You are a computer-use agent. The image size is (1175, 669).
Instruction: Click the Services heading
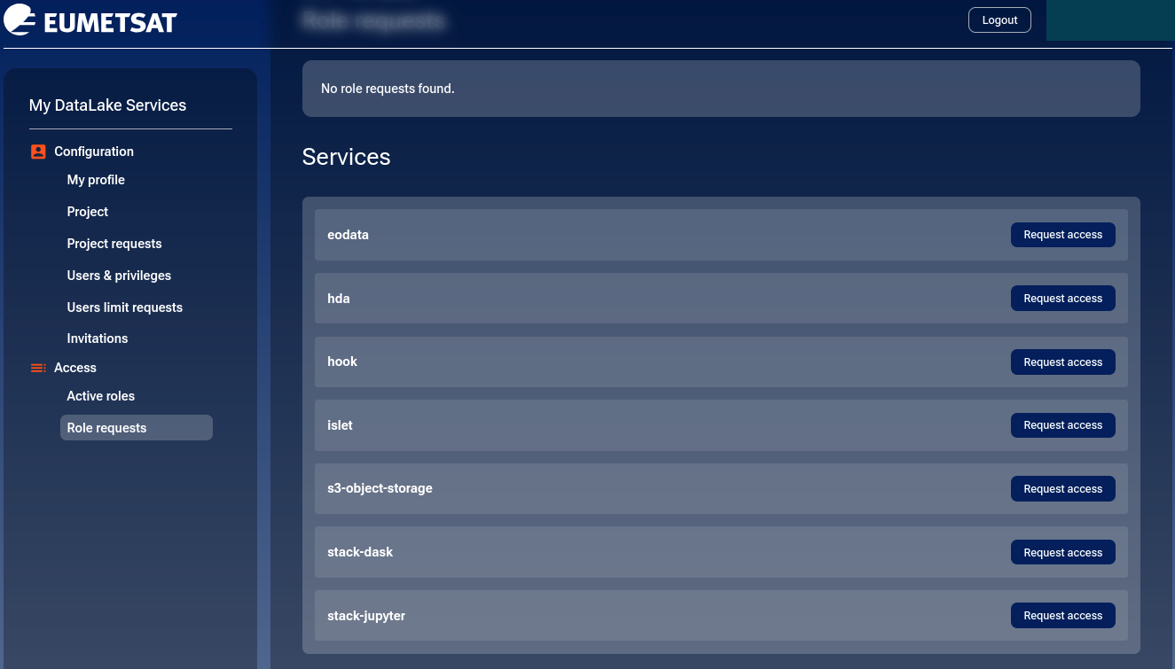coord(346,157)
